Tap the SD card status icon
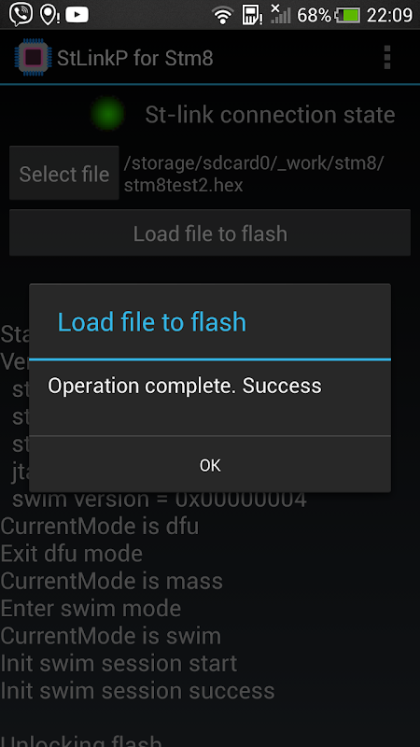Screen dimensions: 420x747 click(x=249, y=15)
